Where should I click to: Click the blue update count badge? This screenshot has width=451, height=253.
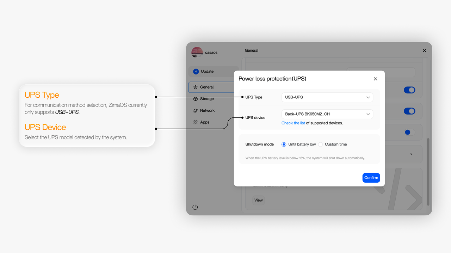(196, 71)
